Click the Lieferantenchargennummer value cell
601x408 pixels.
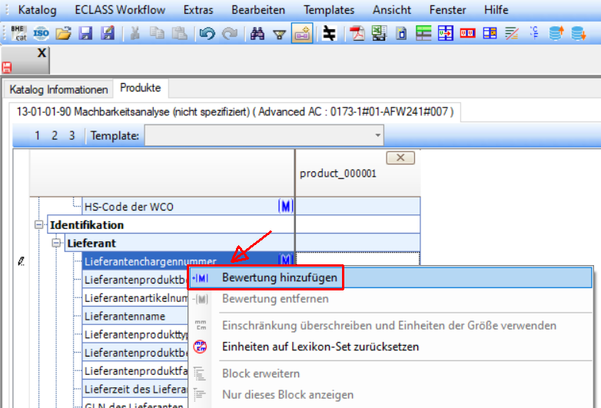click(358, 259)
